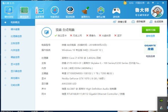Click 保存截屏 save screenshot
168x112 pixels.
click(138, 22)
